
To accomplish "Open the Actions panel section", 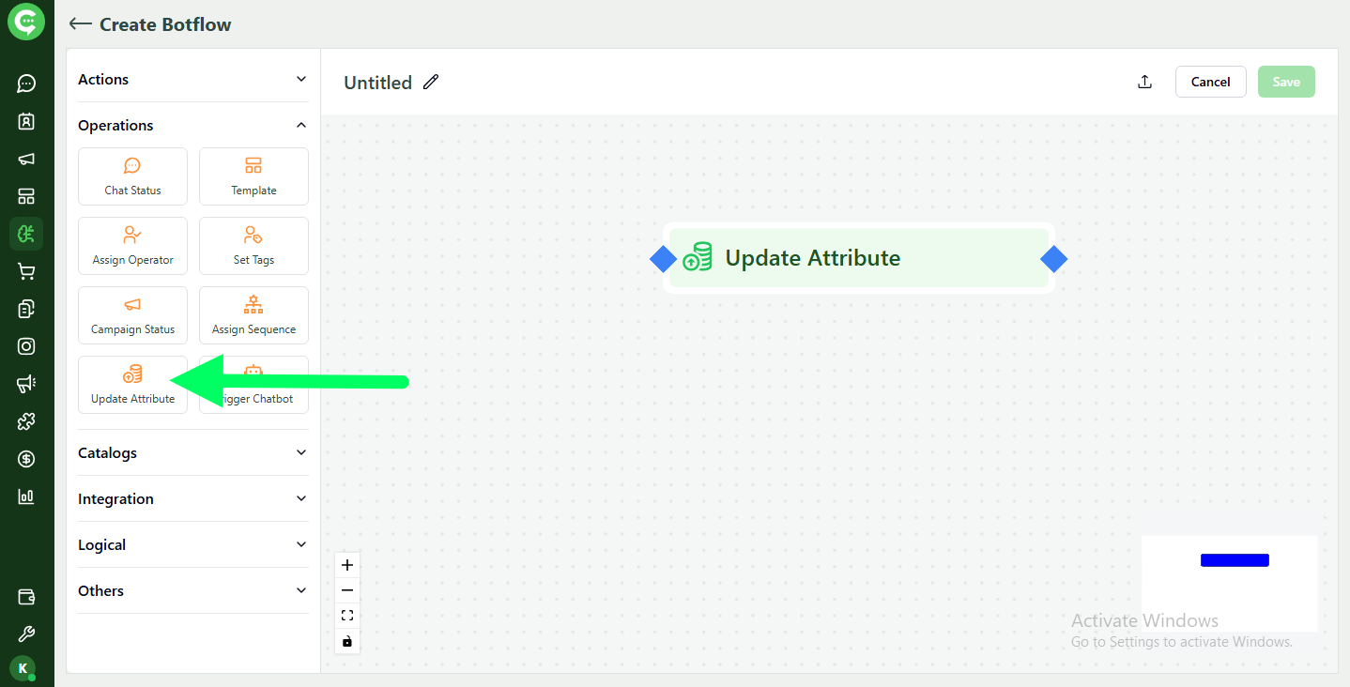I will click(192, 79).
